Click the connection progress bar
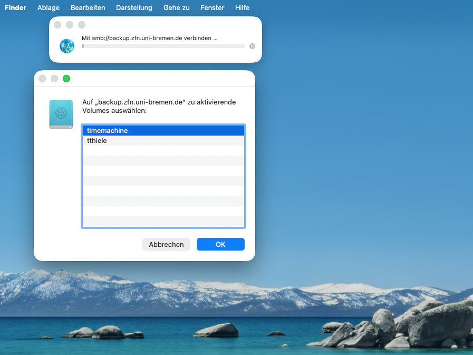473x355 pixels. coord(163,46)
